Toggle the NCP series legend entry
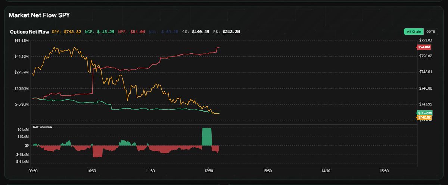The width and height of the screenshot is (448, 185). 99,32
